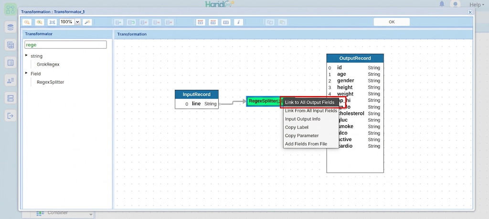The height and width of the screenshot is (219, 489).
Task: Click the RegexSplitter green node
Action: point(265,101)
